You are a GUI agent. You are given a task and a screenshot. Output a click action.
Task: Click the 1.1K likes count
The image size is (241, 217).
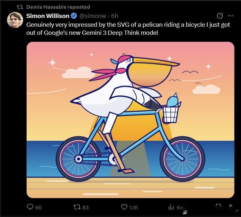coord(134,207)
